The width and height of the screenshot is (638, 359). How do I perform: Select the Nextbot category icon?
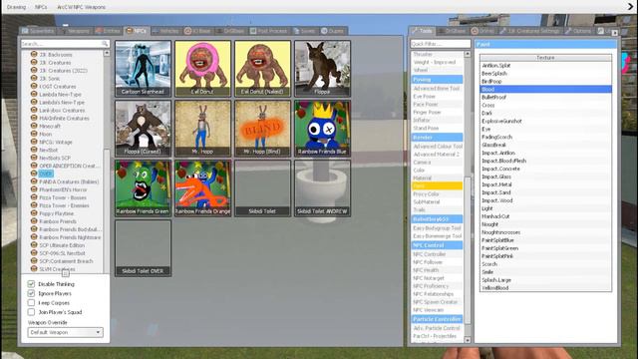coord(34,150)
